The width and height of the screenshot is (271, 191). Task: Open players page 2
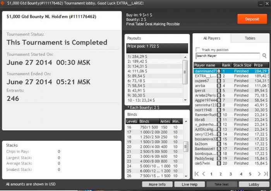[221, 174]
